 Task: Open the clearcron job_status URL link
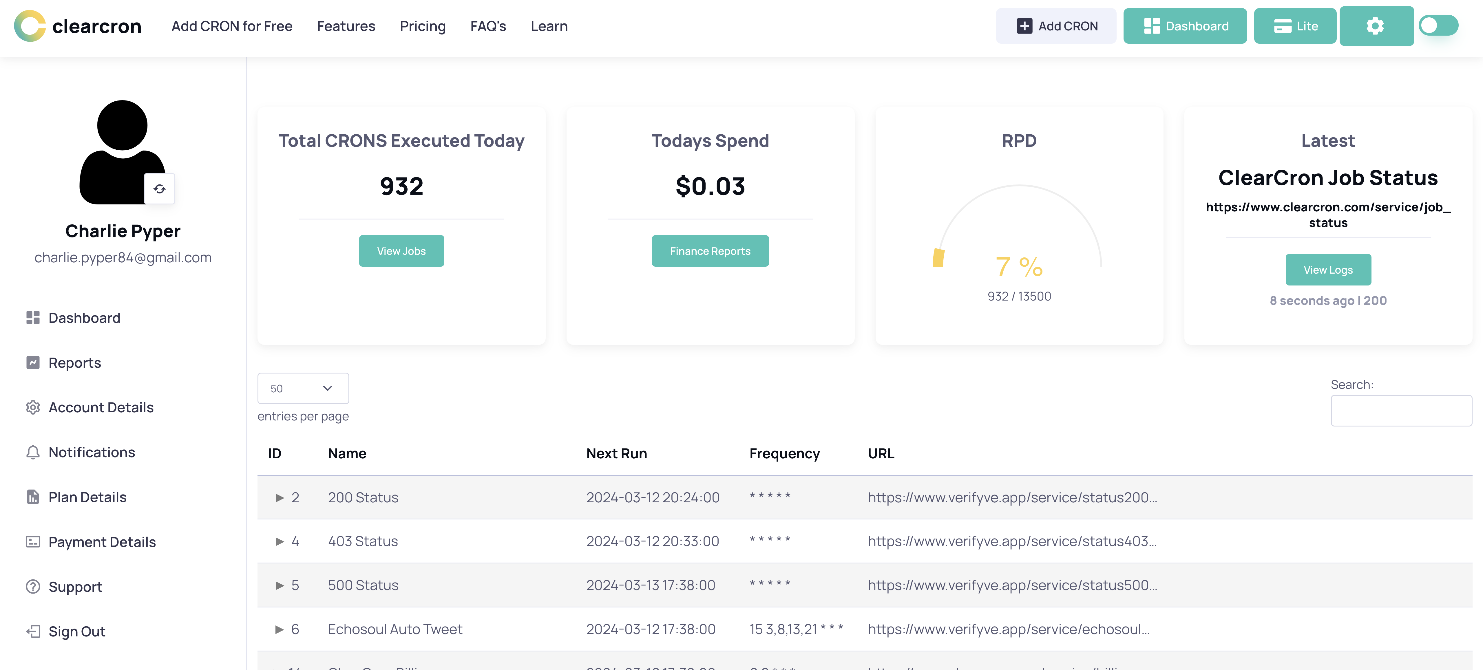[1327, 215]
